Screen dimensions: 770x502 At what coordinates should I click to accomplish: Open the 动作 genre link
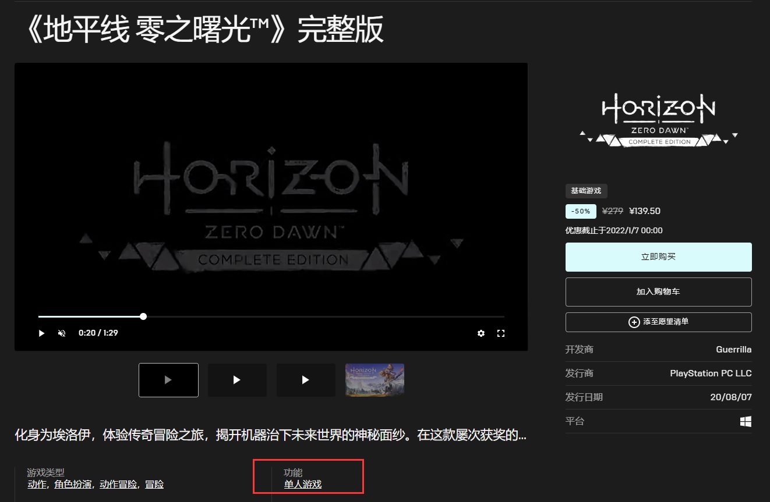click(x=37, y=484)
